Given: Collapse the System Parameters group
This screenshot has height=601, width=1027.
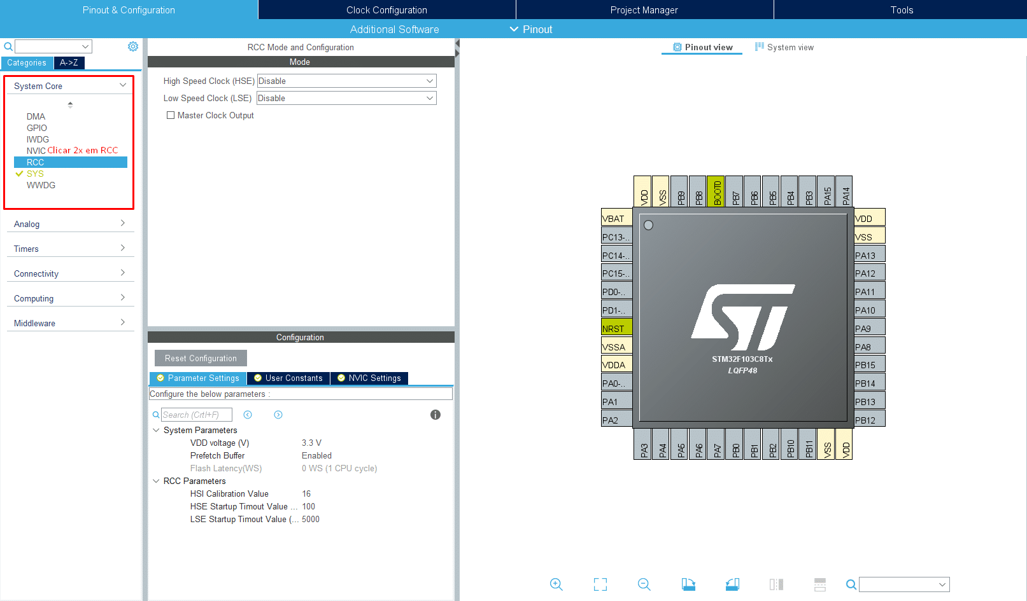Looking at the screenshot, I should 156,430.
